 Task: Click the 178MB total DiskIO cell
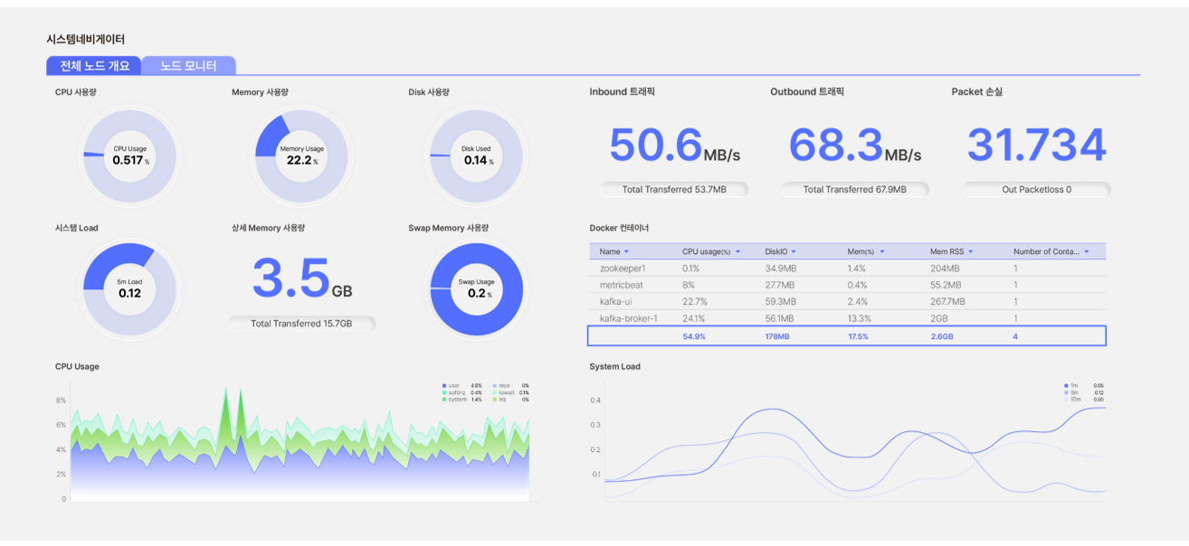click(777, 336)
